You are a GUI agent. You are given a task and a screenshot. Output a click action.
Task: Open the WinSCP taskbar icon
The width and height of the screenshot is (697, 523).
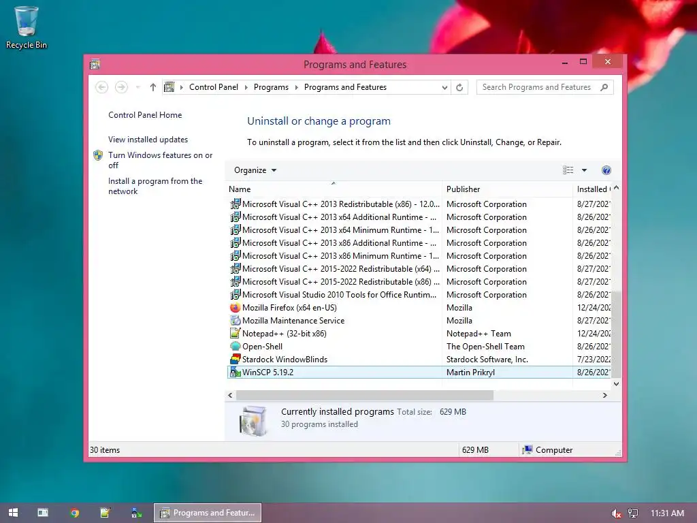[136, 513]
